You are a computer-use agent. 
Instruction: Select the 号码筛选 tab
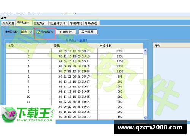tap(91, 23)
